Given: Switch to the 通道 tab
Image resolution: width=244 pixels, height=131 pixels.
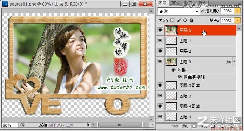Looking at the screenshot, I should pos(175,3).
